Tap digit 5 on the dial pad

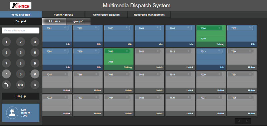(21, 52)
